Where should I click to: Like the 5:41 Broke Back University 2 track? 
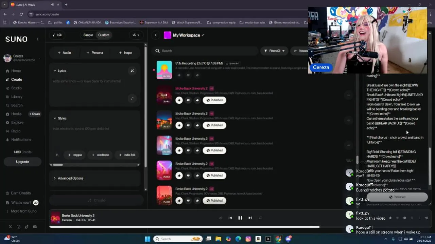click(x=179, y=100)
